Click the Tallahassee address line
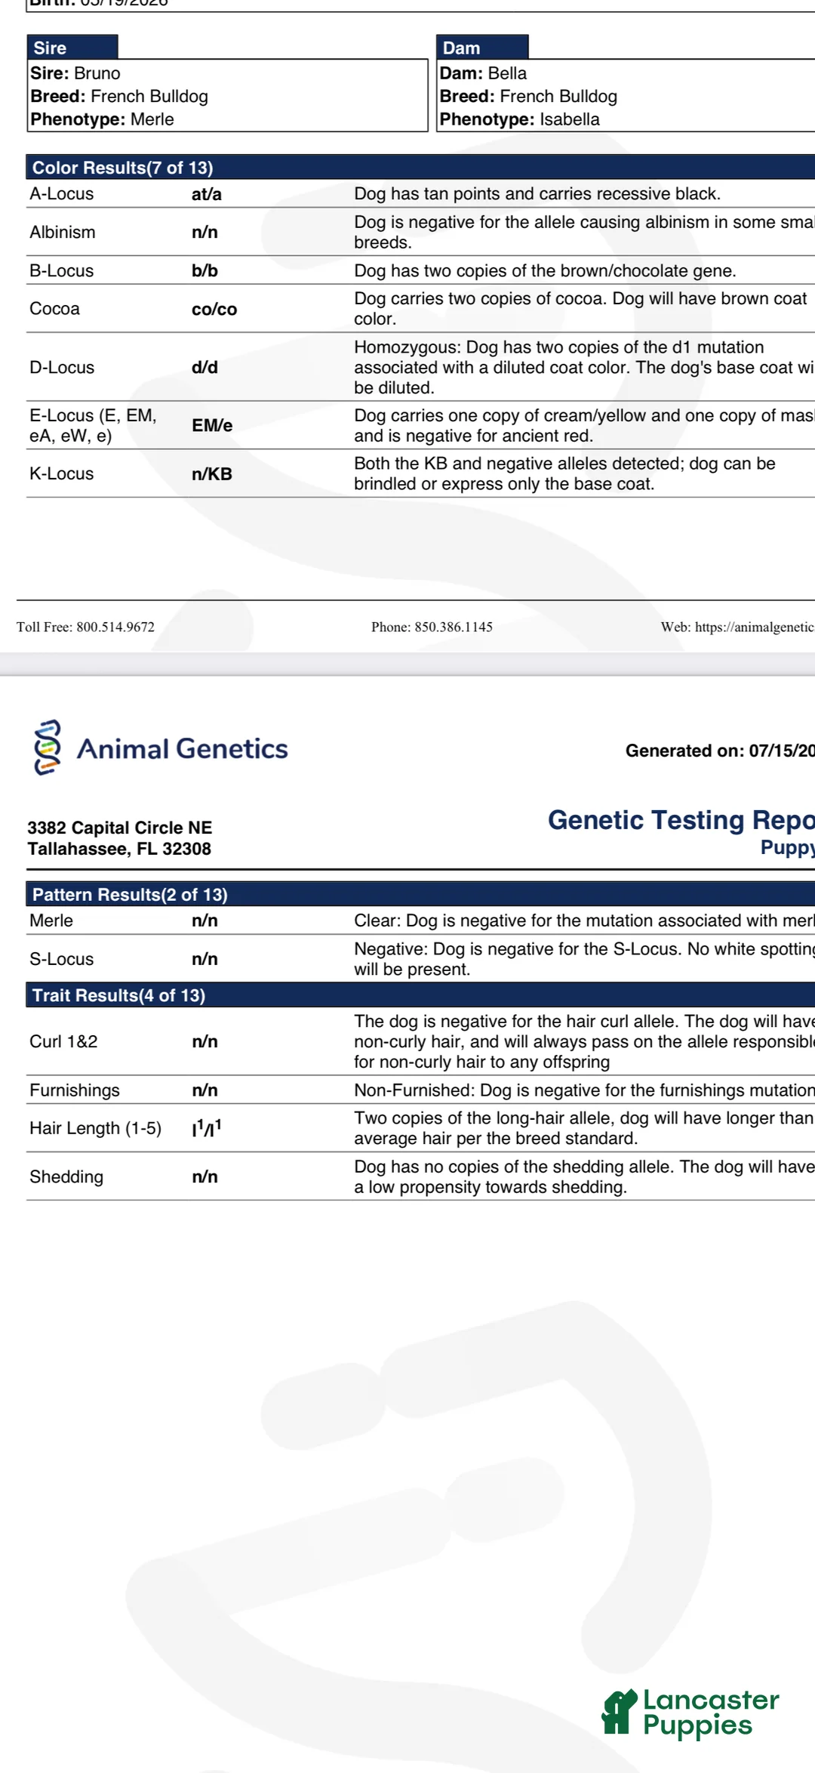This screenshot has height=1773, width=815. (119, 849)
